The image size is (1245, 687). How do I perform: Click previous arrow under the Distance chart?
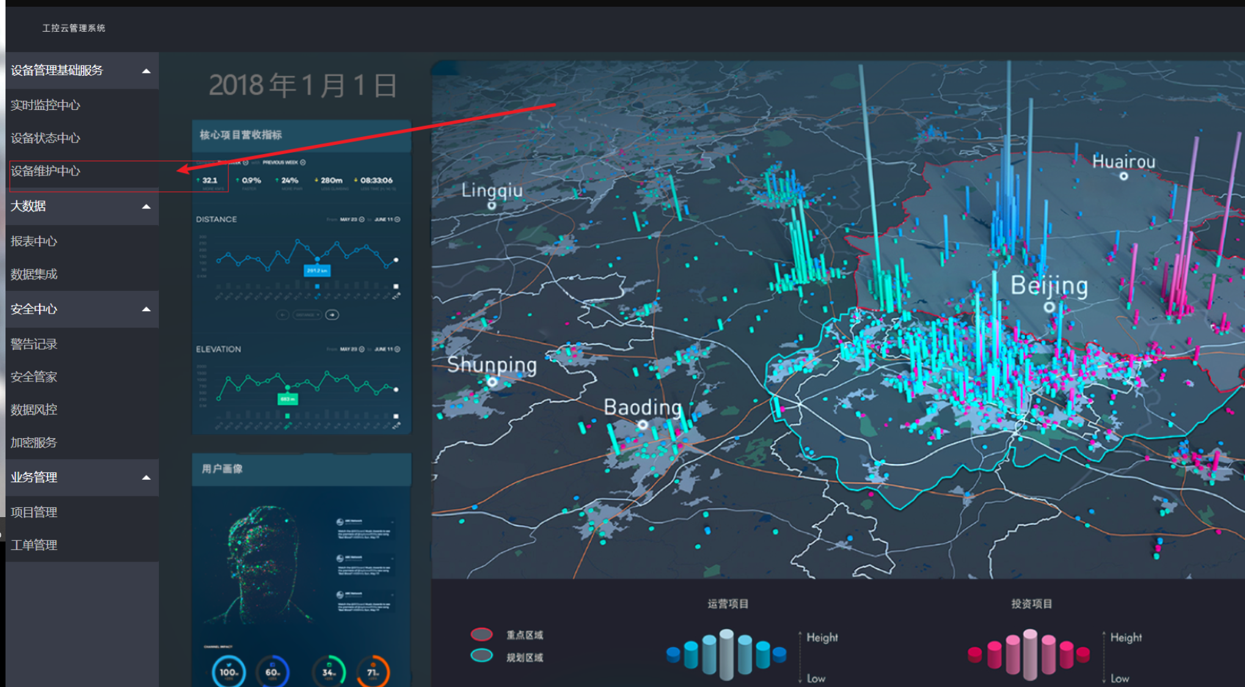point(282,315)
